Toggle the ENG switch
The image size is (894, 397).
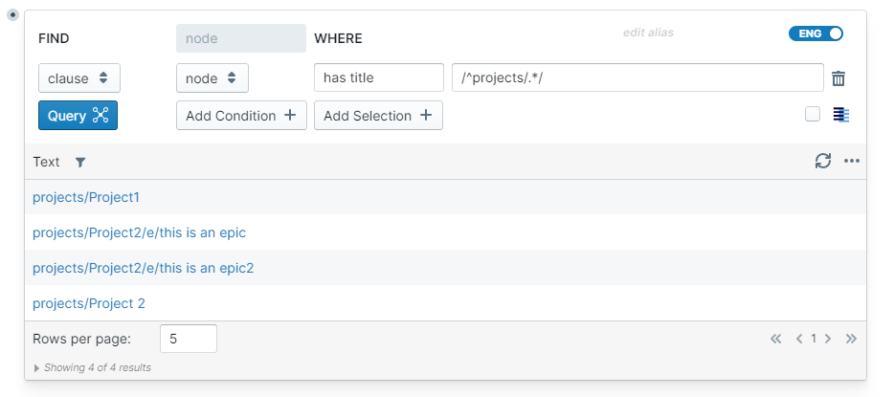click(816, 33)
